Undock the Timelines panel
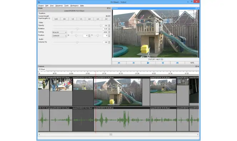The width and height of the screenshot is (237, 141). [196, 66]
